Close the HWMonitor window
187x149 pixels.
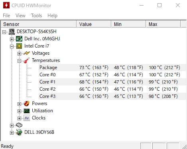[x=178, y=5]
